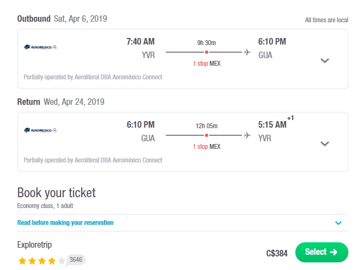This screenshot has width=357, height=270.
Task: Click outbound Partially operated by Aeroliteral note
Action: pyautogui.click(x=93, y=77)
